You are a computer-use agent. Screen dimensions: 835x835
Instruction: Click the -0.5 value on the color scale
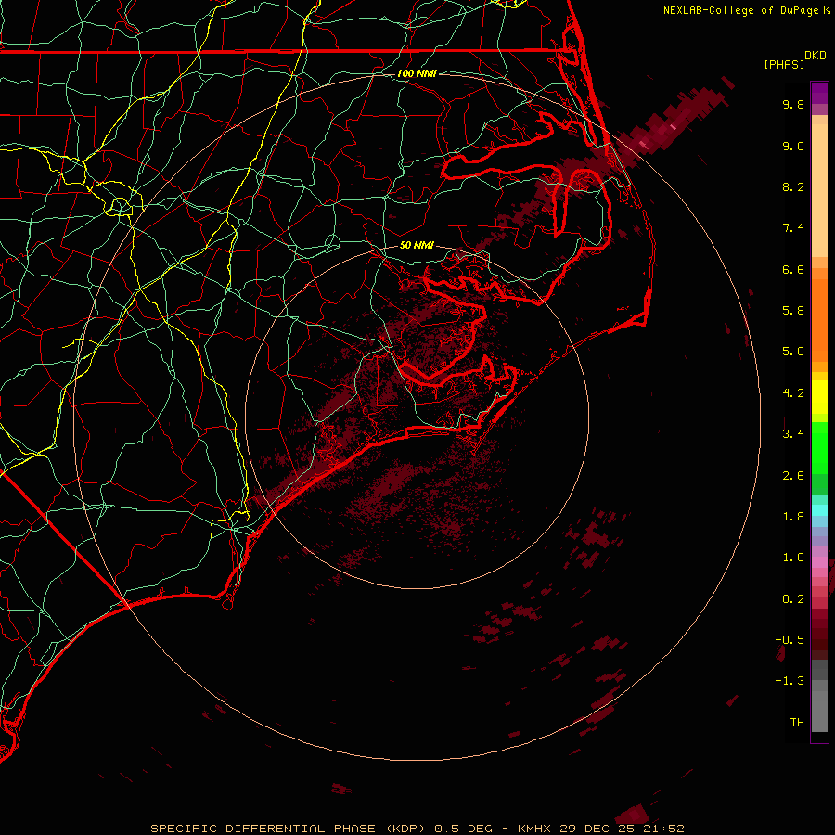790,640
